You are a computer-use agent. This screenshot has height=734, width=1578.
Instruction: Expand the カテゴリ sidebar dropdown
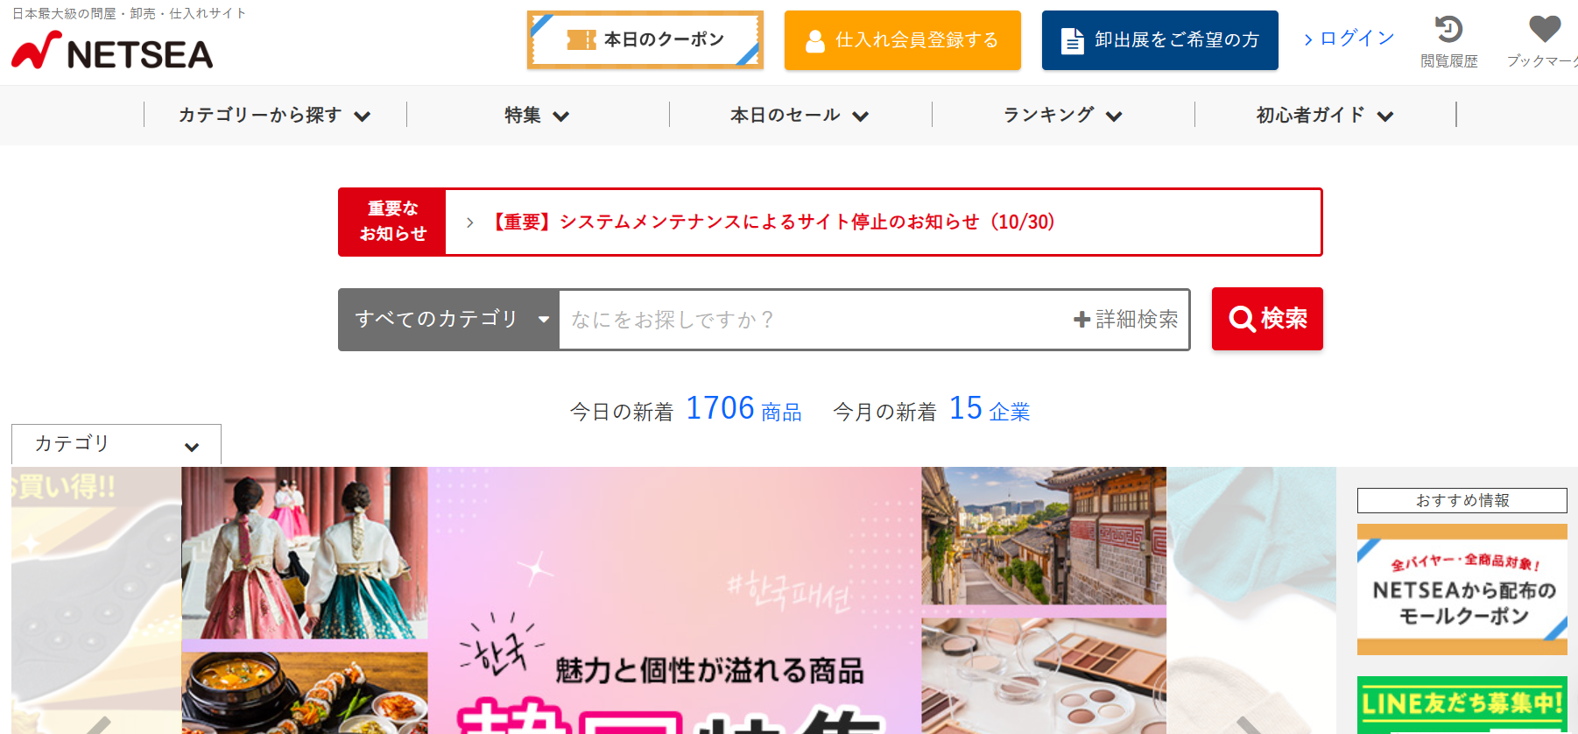tap(116, 445)
